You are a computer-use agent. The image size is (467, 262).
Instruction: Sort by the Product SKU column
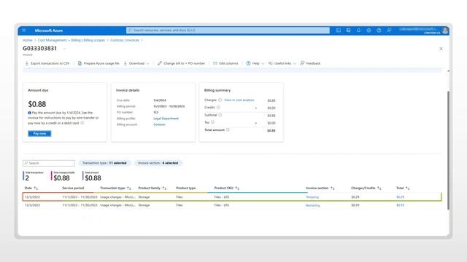pyautogui.click(x=227, y=188)
